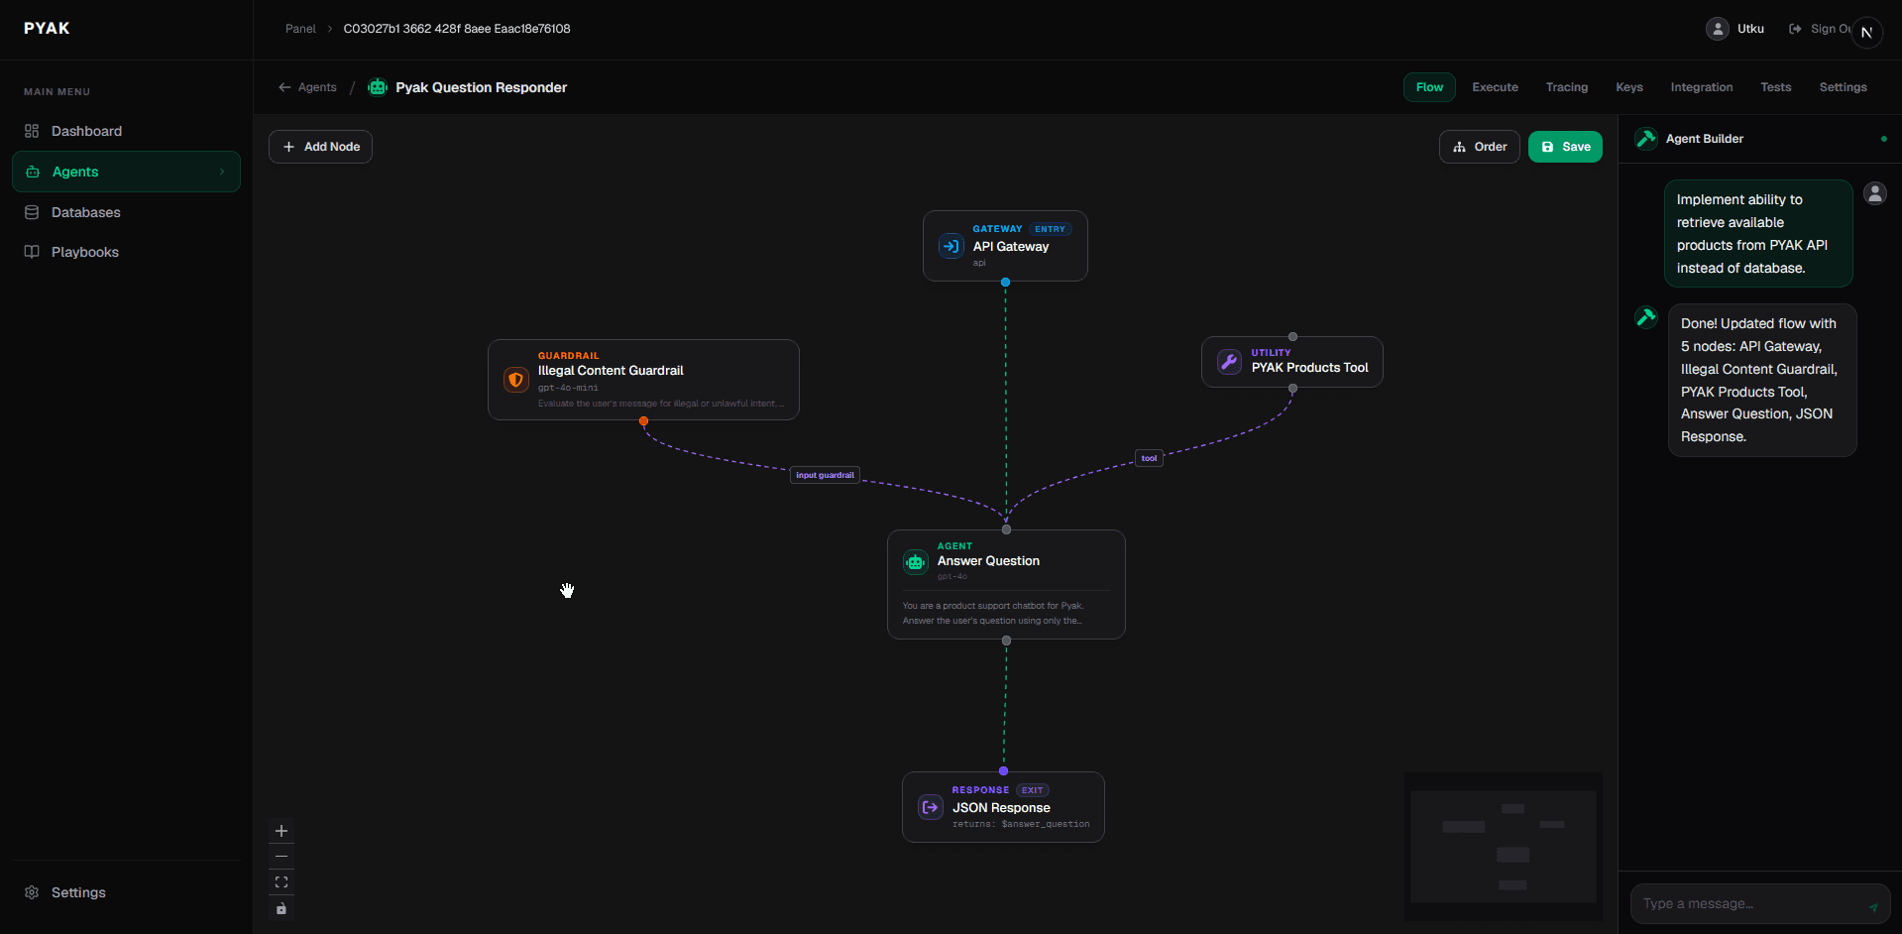Click the sidebar Settings gear icon
The height and width of the screenshot is (934, 1902).
coord(32,892)
